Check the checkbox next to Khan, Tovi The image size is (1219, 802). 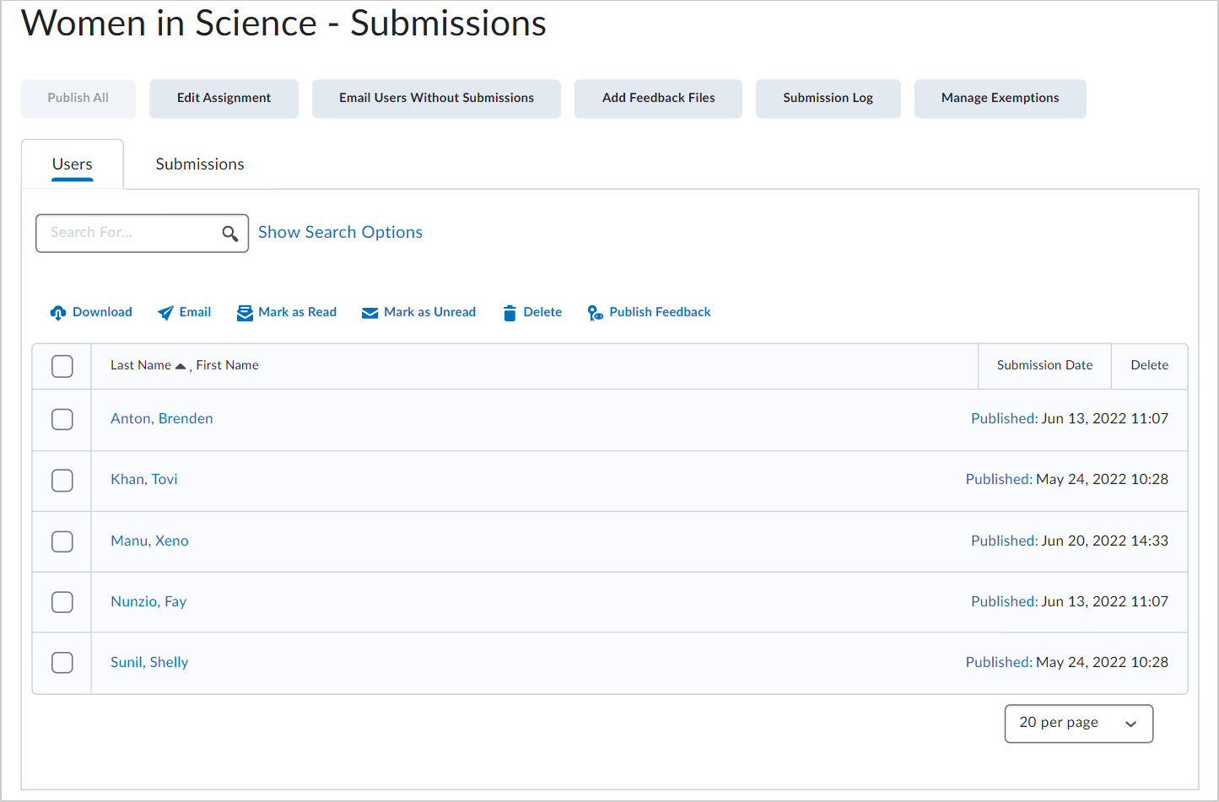point(62,480)
